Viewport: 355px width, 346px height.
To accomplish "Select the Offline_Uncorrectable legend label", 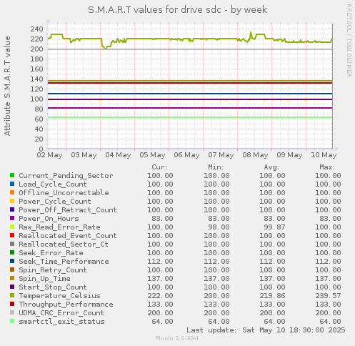I will coord(64,192).
